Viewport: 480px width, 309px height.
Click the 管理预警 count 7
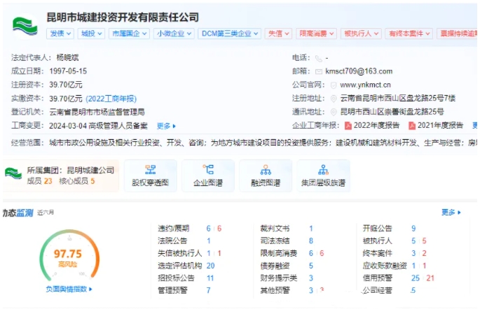tap(209, 290)
